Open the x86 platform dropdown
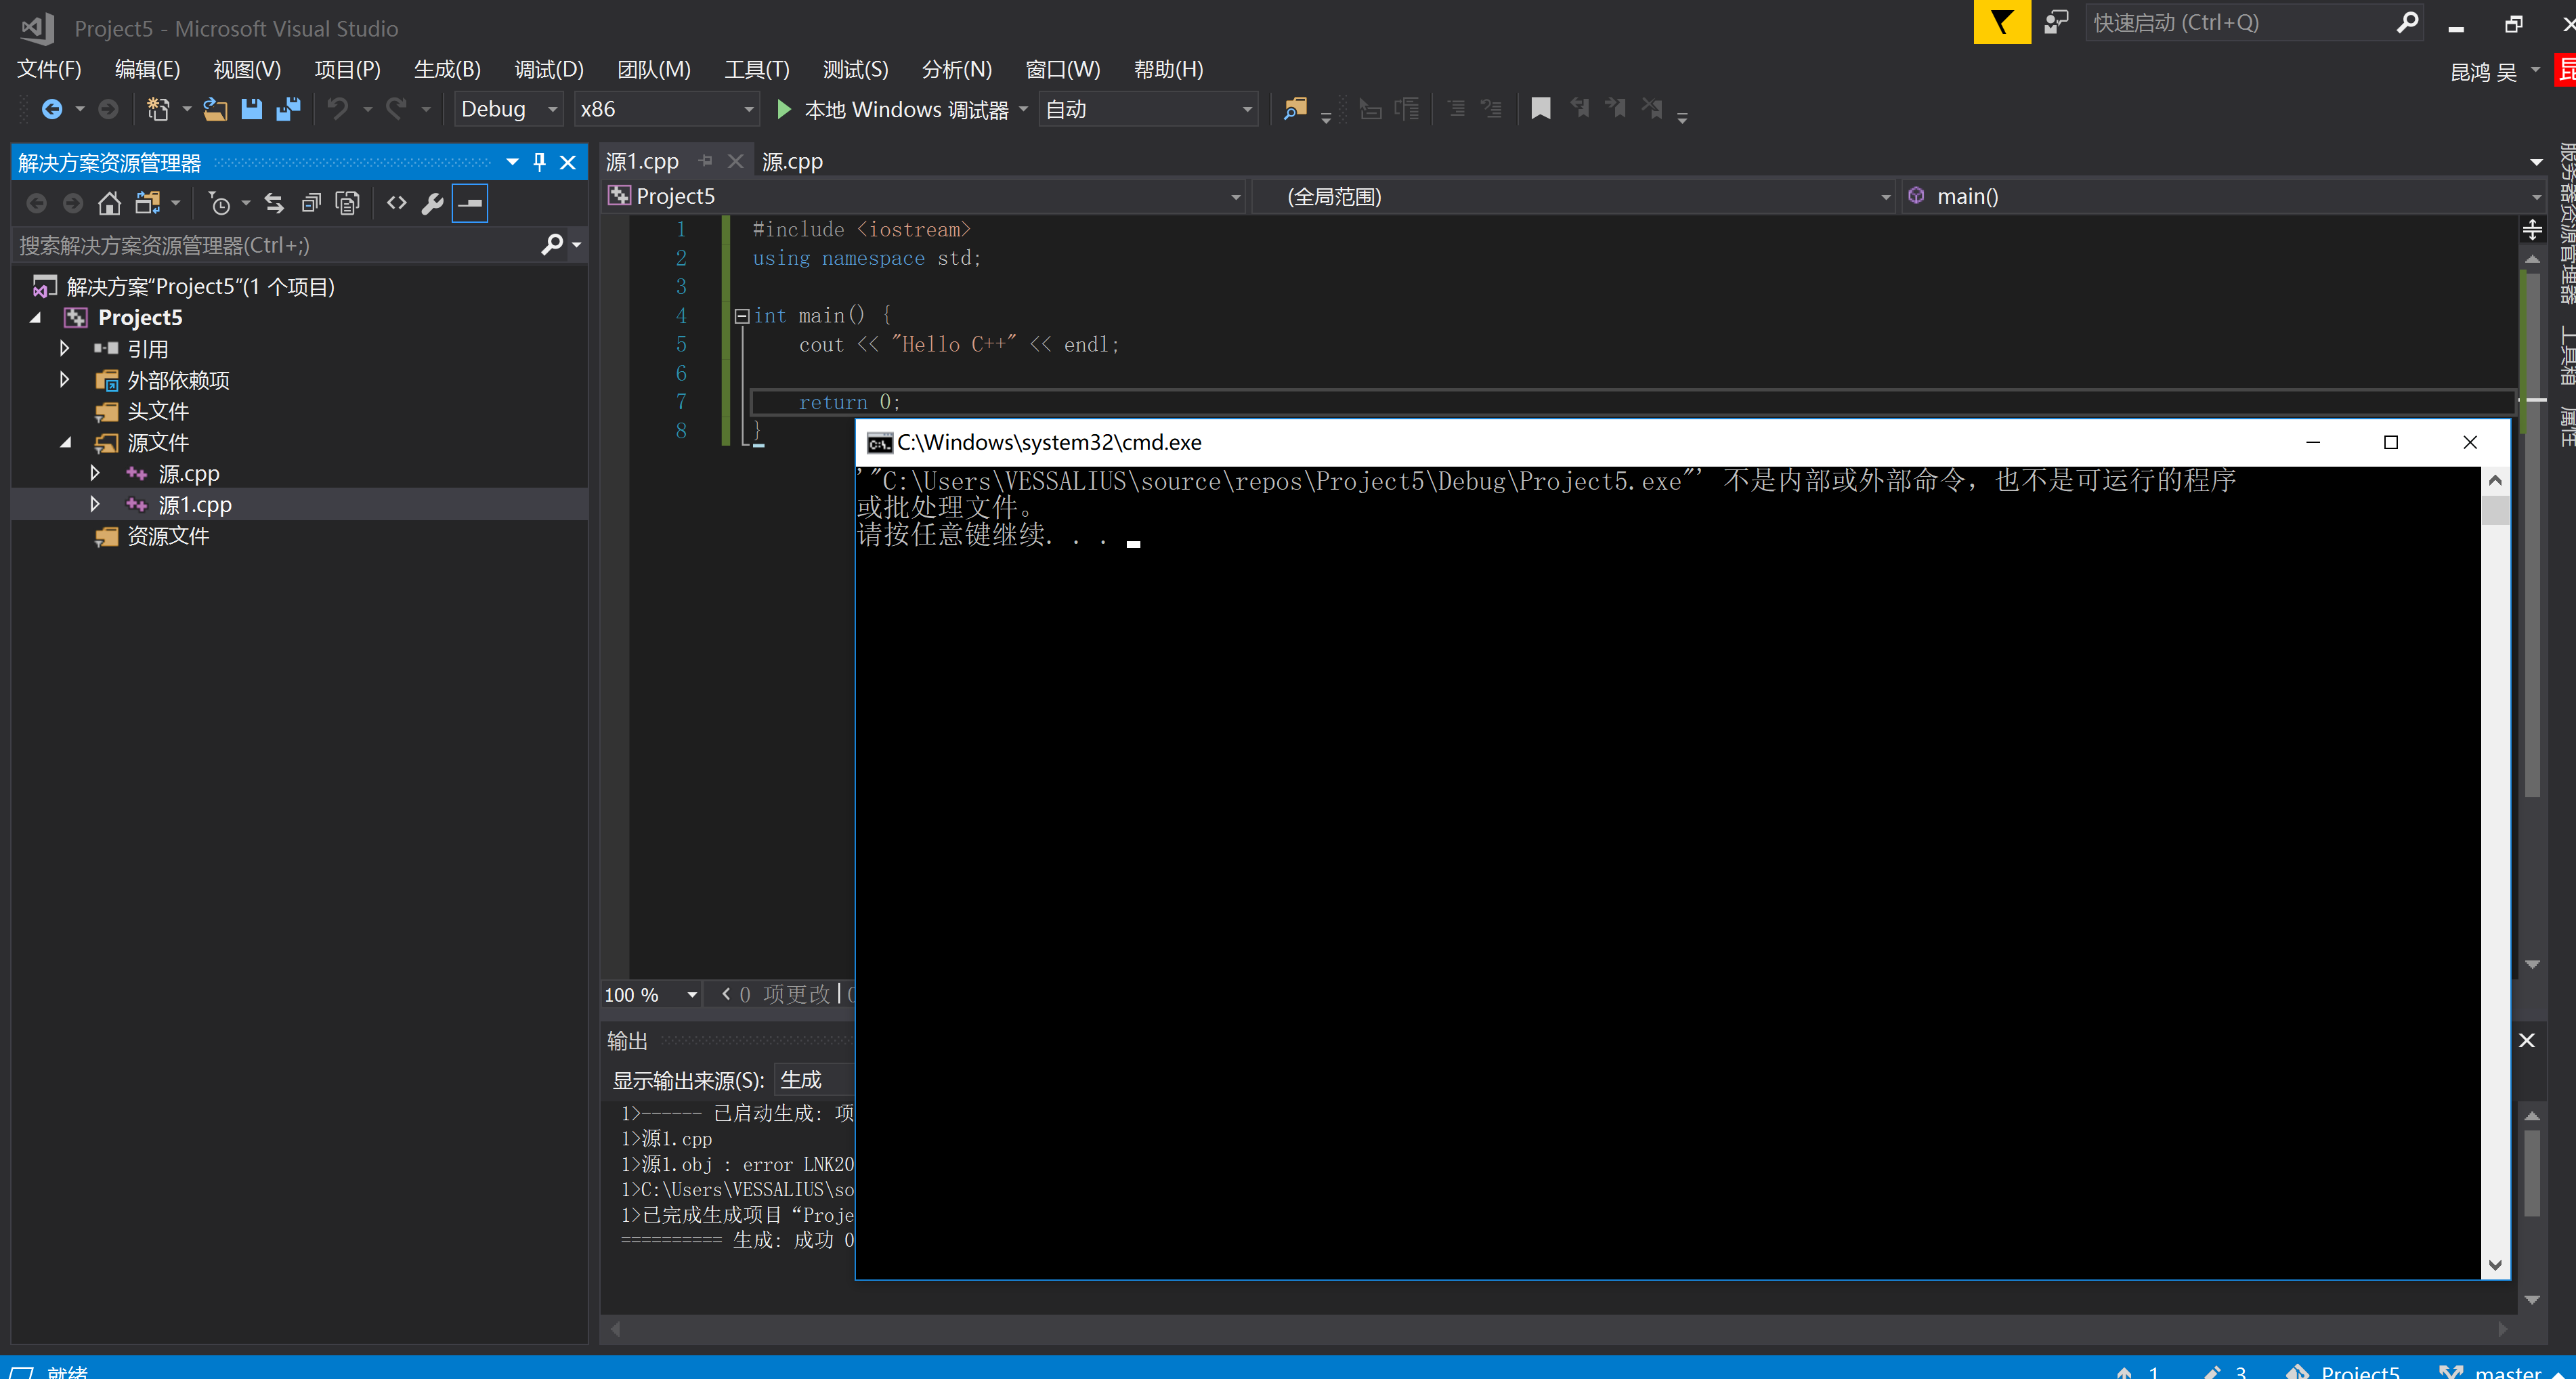Screen dimensions: 2576x1379 click(666, 109)
